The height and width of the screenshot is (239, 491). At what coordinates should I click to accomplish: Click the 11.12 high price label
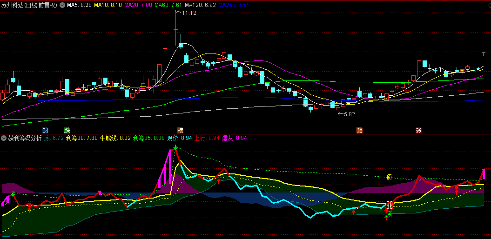(189, 13)
